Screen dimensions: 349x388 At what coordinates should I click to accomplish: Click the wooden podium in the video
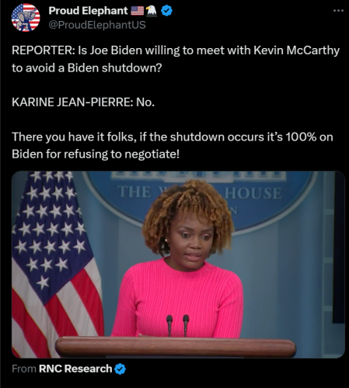pyautogui.click(x=176, y=347)
